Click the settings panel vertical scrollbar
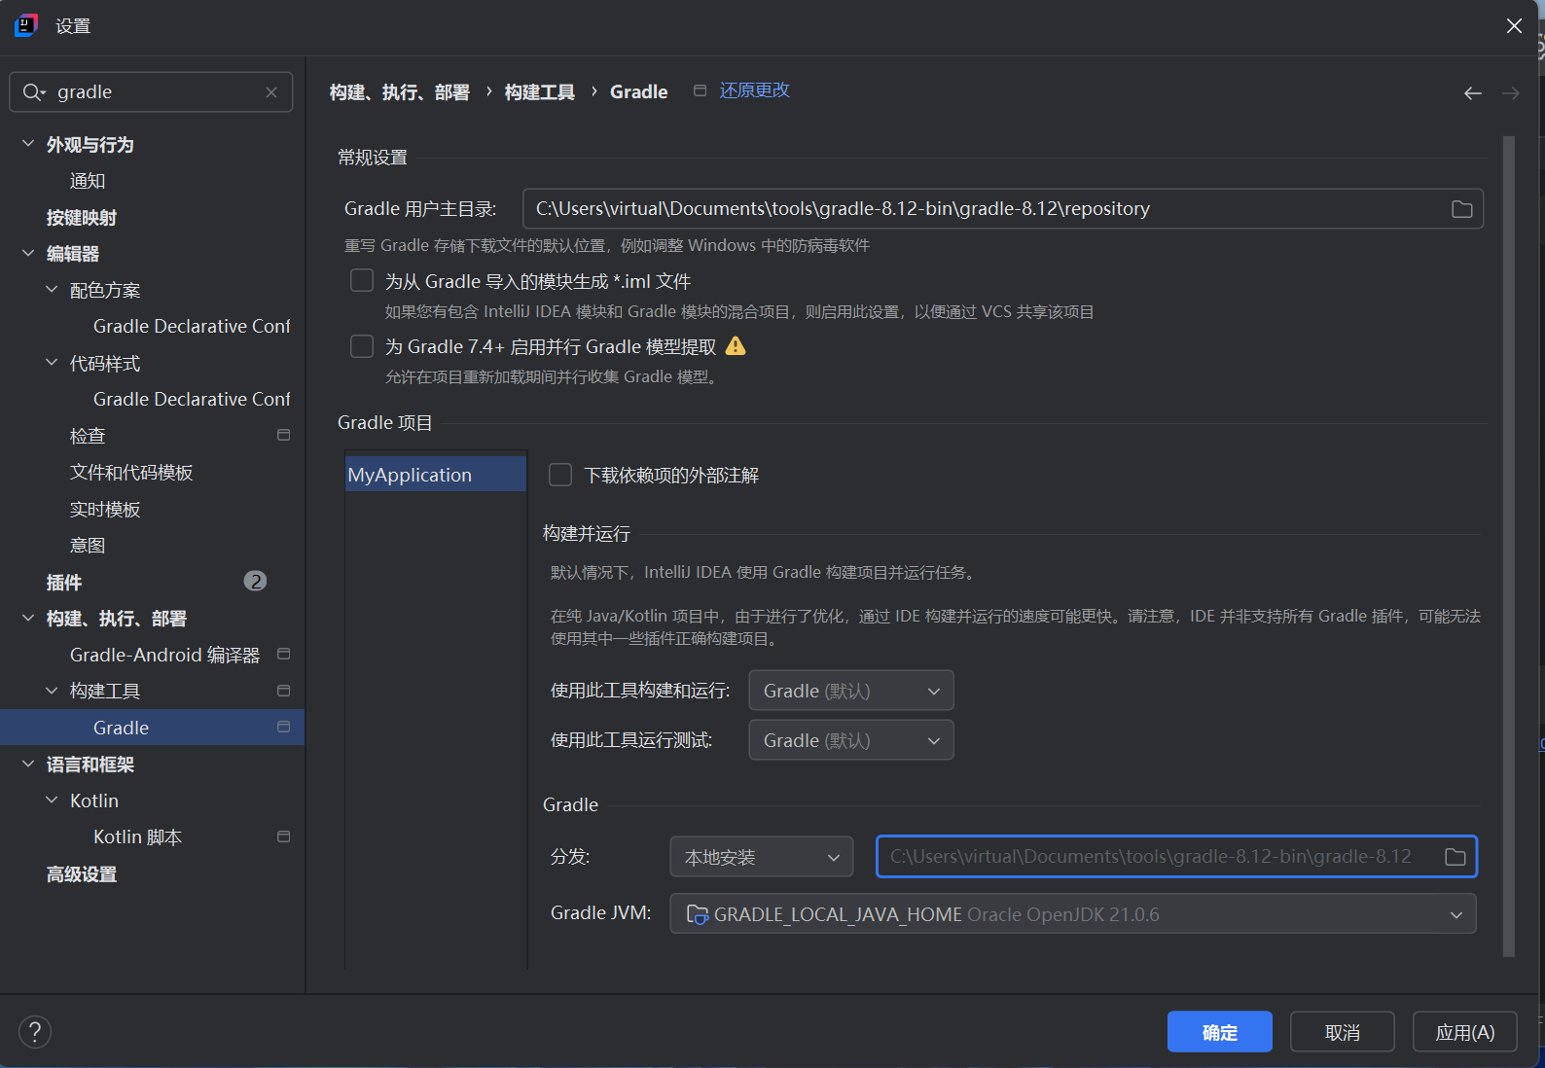The height and width of the screenshot is (1068, 1545). click(1508, 547)
